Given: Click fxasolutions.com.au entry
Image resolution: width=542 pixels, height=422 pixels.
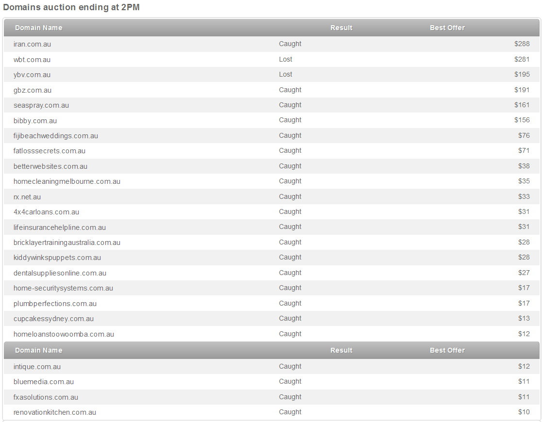Looking at the screenshot, I should point(46,397).
